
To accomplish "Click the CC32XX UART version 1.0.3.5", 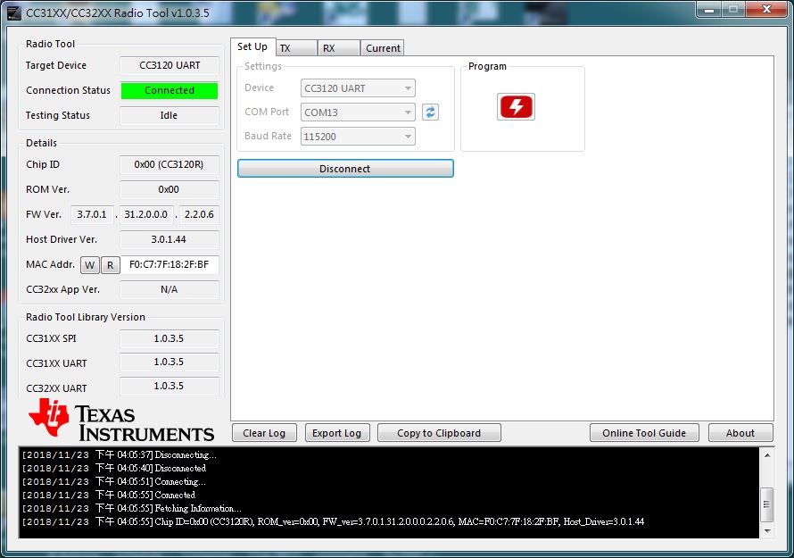I will [170, 386].
